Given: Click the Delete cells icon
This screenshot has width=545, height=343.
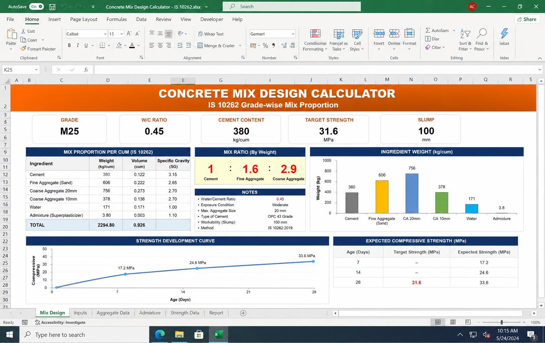Looking at the screenshot, I should coord(394,33).
